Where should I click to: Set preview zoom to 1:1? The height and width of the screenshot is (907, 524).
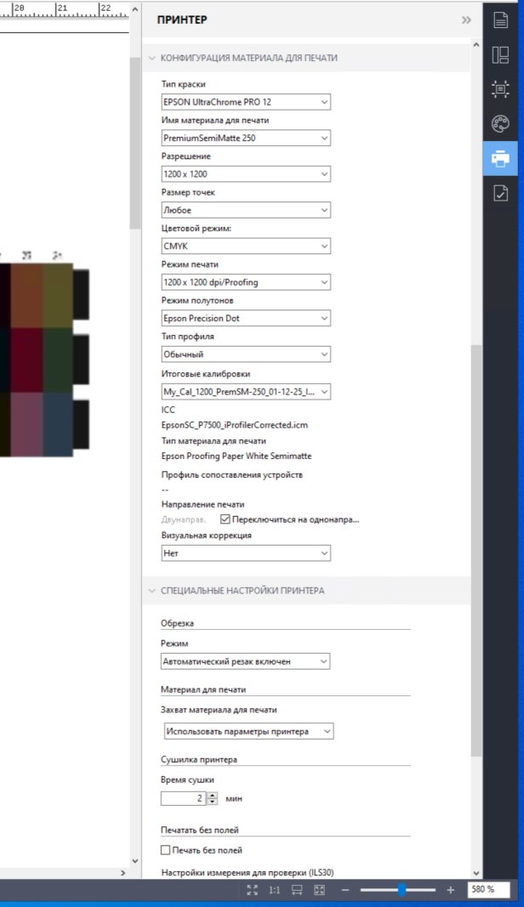[275, 890]
